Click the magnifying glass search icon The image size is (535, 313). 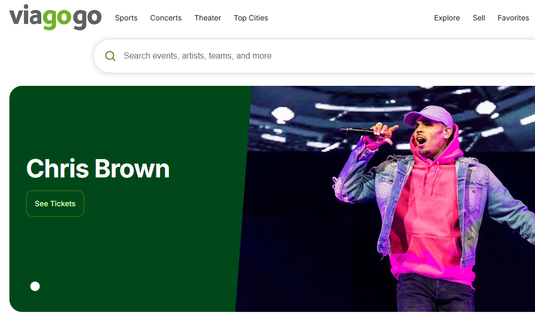coord(110,56)
